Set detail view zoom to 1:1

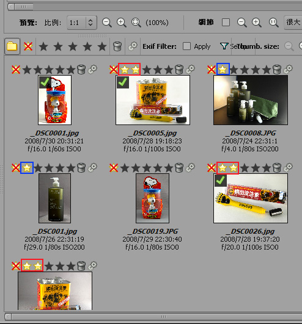click(274, 23)
